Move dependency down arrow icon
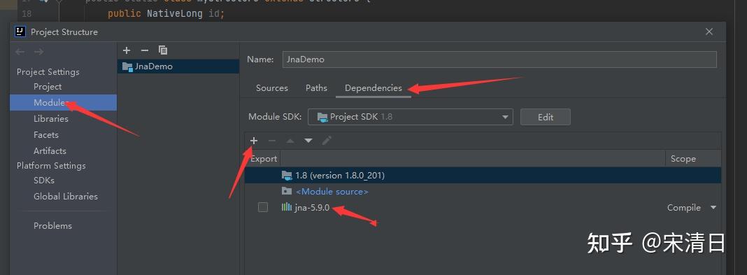Image resolution: width=747 pixels, height=275 pixels. tap(308, 141)
